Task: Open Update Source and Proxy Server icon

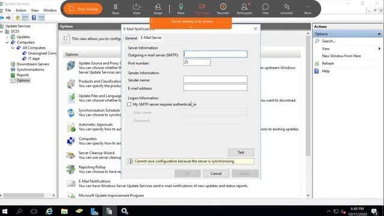Action: tap(71, 65)
